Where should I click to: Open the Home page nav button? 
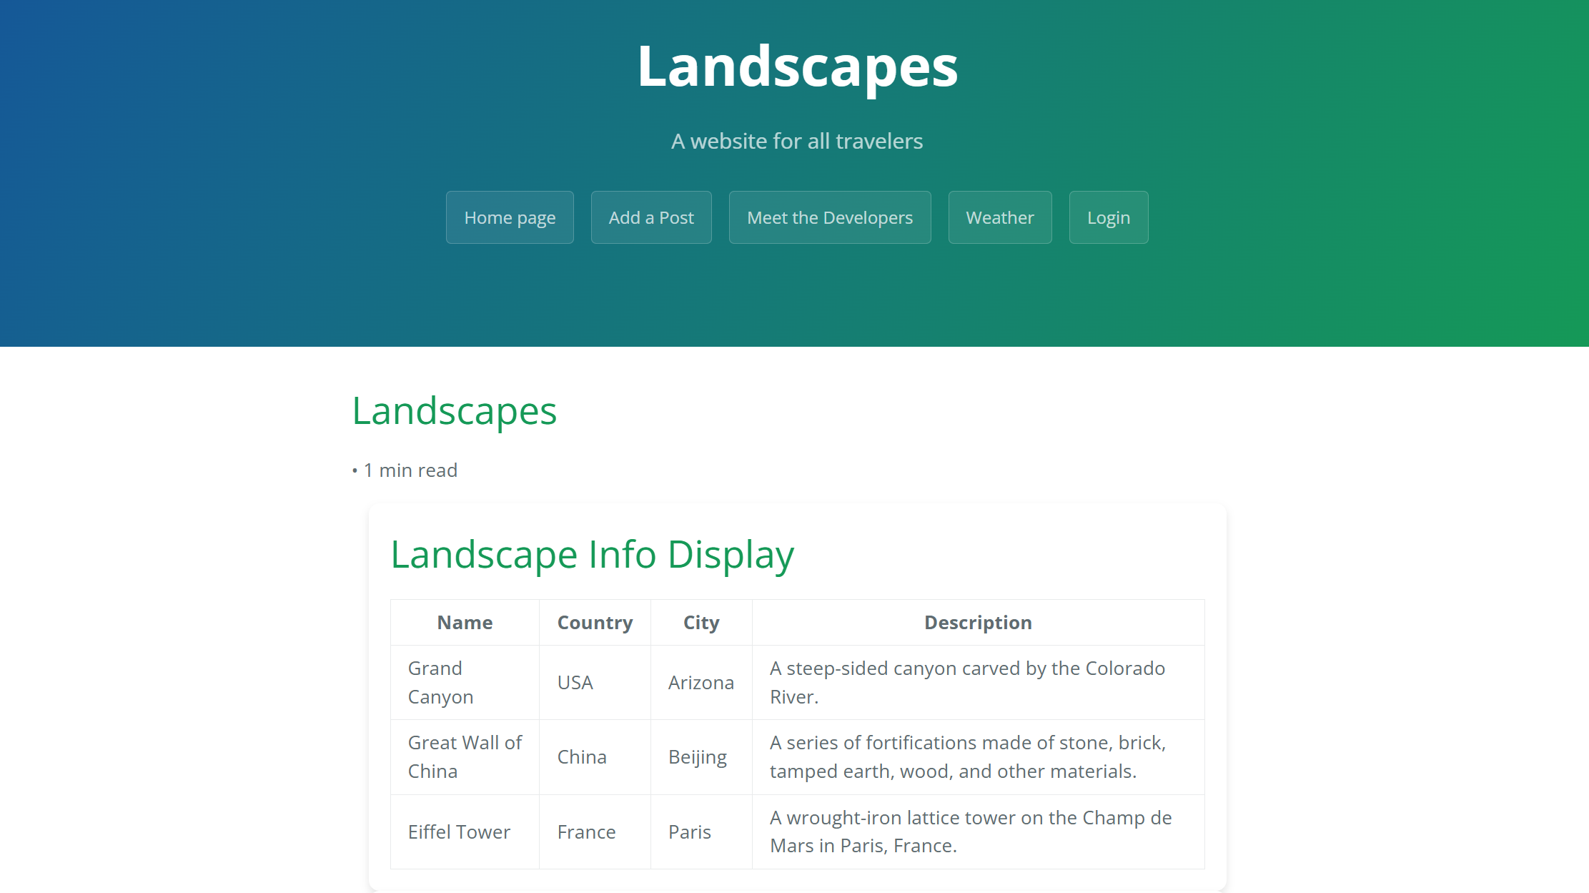510,217
